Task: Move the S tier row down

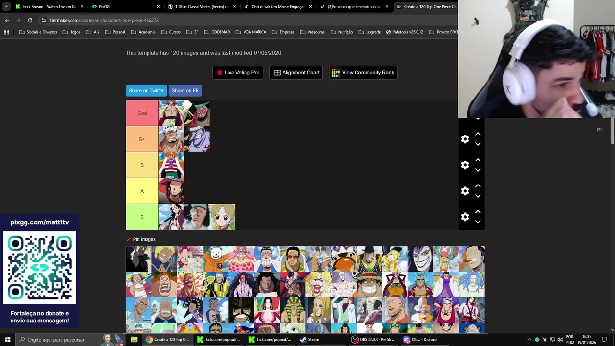Action: click(478, 170)
